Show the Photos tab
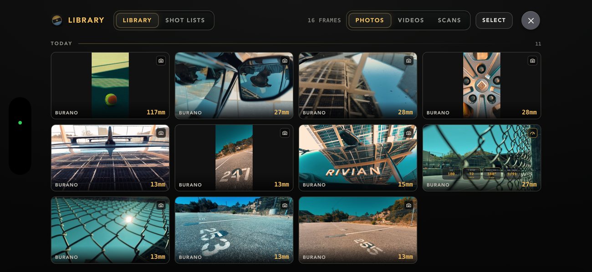 point(370,20)
